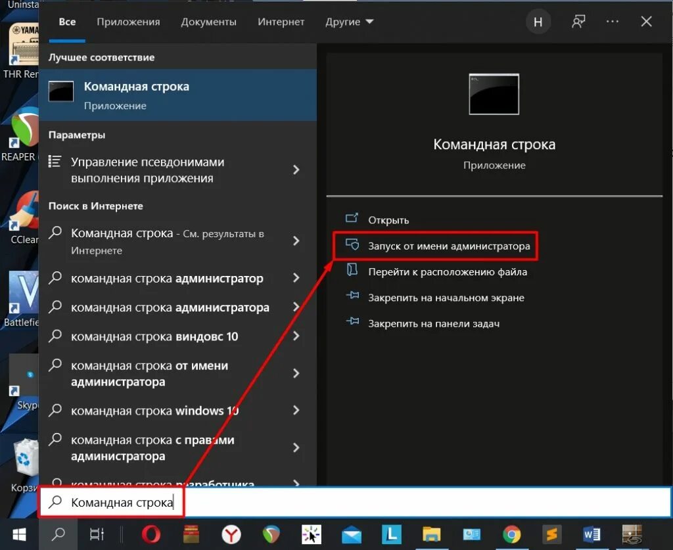Click Закрепить на панели задач
This screenshot has width=673, height=550.
click(423, 323)
